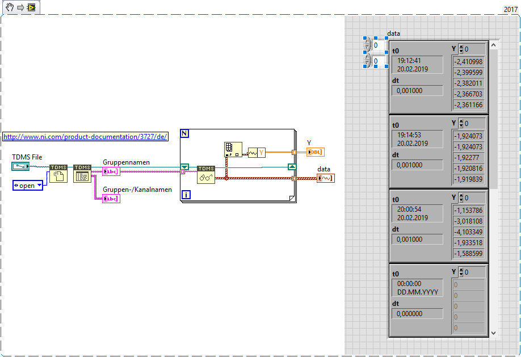Click the data array scrollbar up arrow
This screenshot has height=357, width=521.
coord(493,45)
